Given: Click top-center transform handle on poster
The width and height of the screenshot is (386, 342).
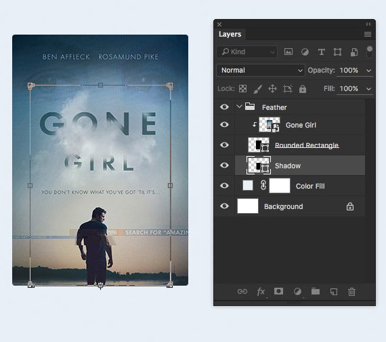Looking at the screenshot, I should tap(100, 85).
